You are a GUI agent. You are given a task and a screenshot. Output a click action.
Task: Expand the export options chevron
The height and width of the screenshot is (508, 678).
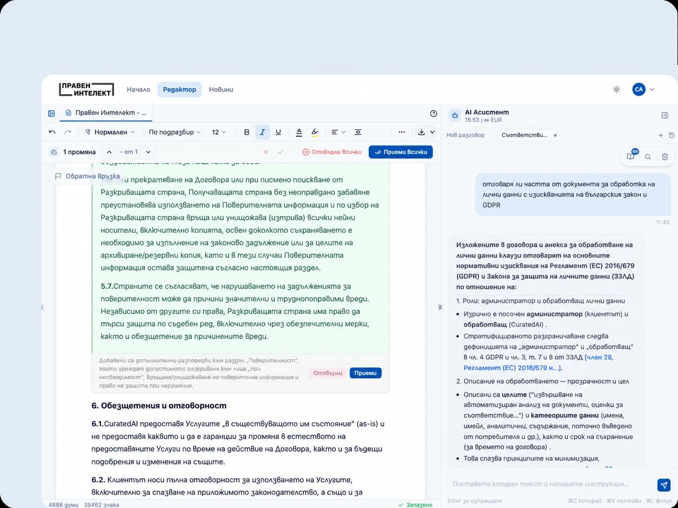click(x=432, y=132)
